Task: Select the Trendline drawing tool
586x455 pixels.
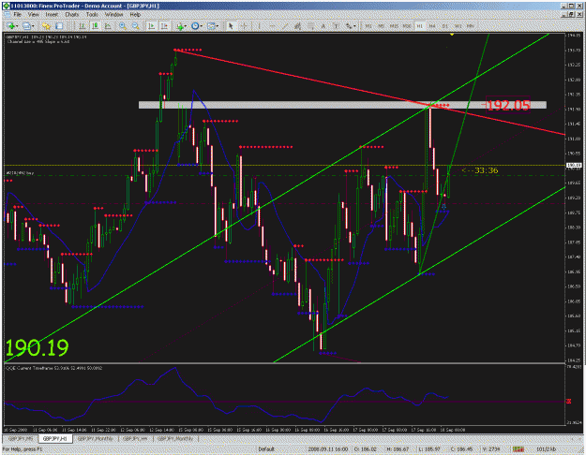Action: [x=285, y=26]
